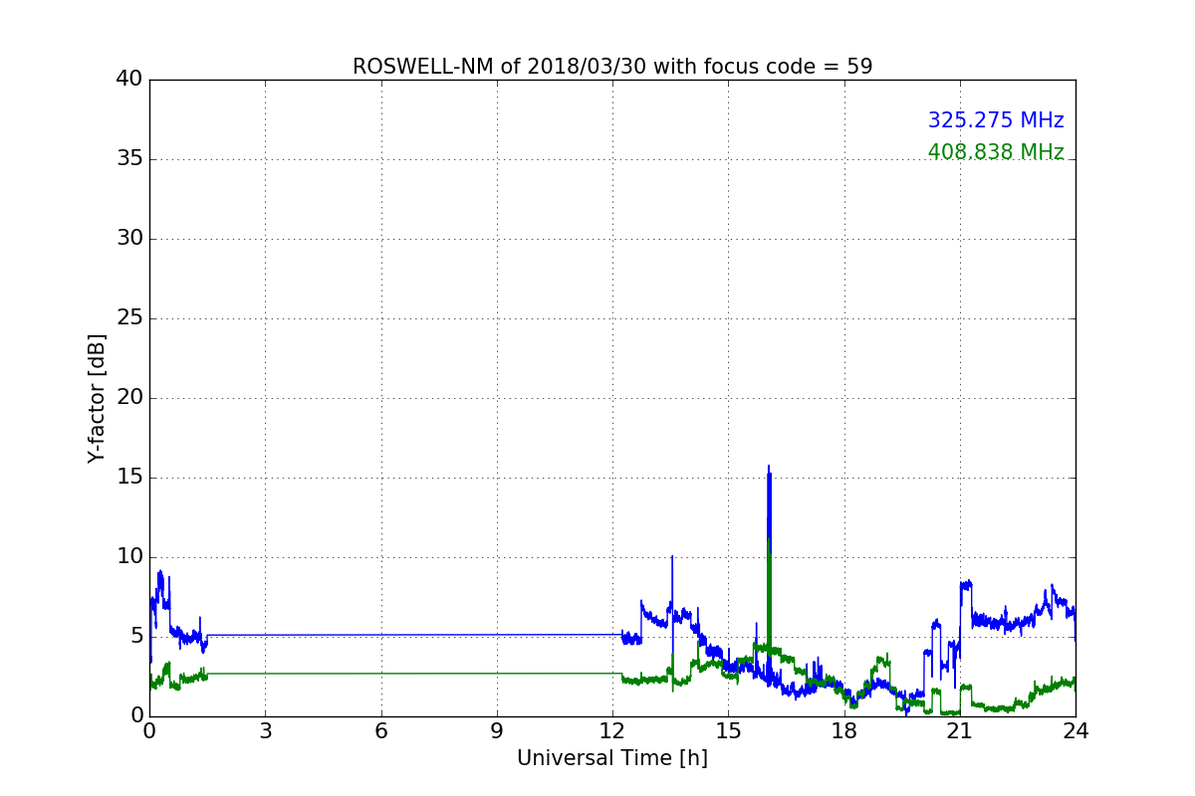The image size is (1195, 796).
Task: Select the blue 325.275 MHz legend label
Action: [x=996, y=120]
